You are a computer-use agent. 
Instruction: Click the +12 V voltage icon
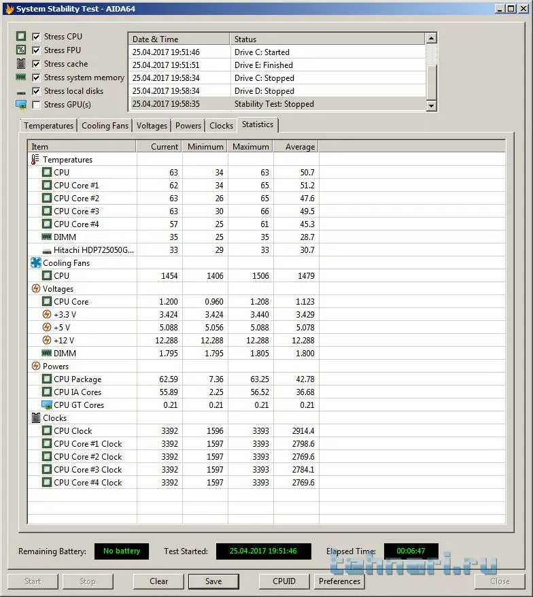pyautogui.click(x=47, y=341)
